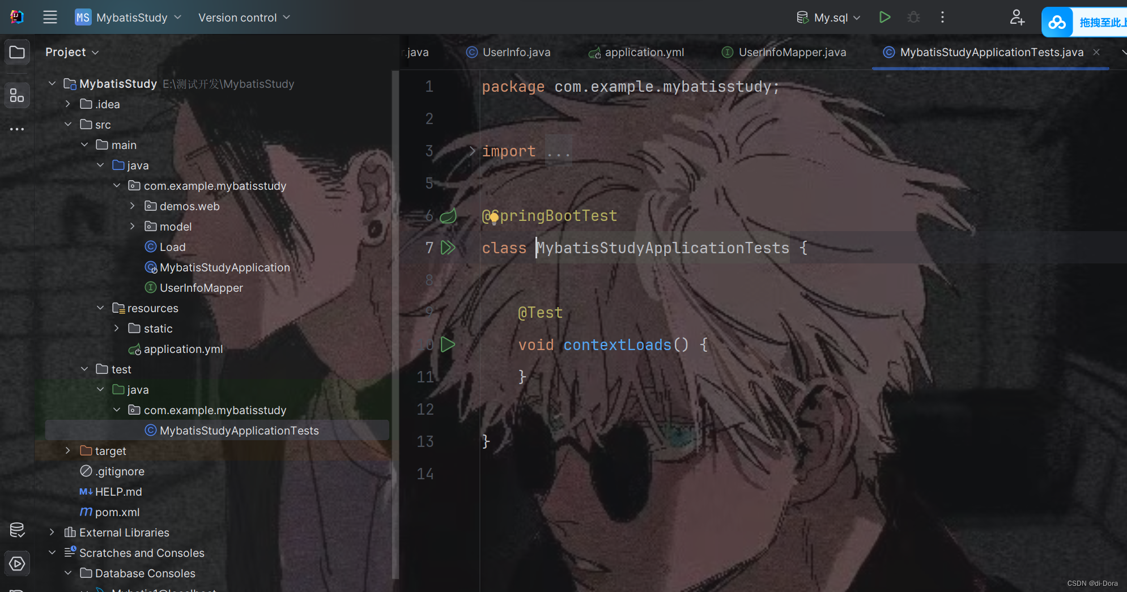1127x592 pixels.
Task: Run the application using the green Run icon
Action: coord(884,17)
